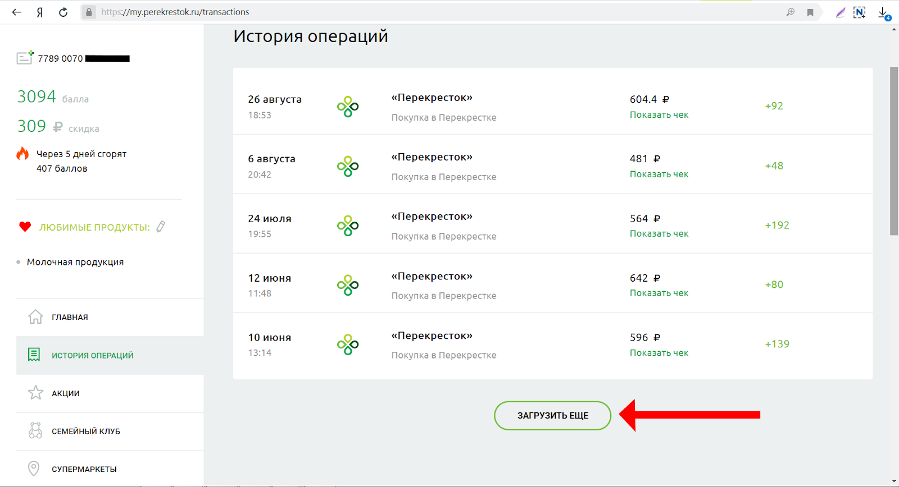Click ЛЮБИМЫЕ ПРОДУКТЫ heading link
This screenshot has height=487, width=899.
tap(94, 227)
